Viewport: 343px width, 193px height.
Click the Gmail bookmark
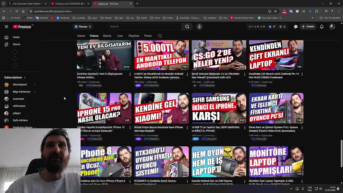click(15, 18)
